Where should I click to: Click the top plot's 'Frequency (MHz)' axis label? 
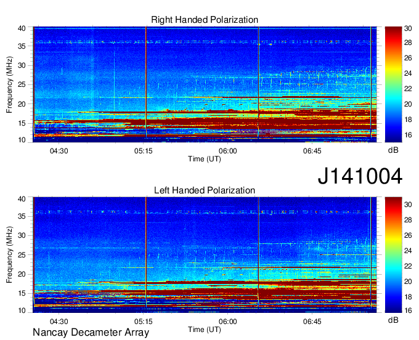click(9, 84)
